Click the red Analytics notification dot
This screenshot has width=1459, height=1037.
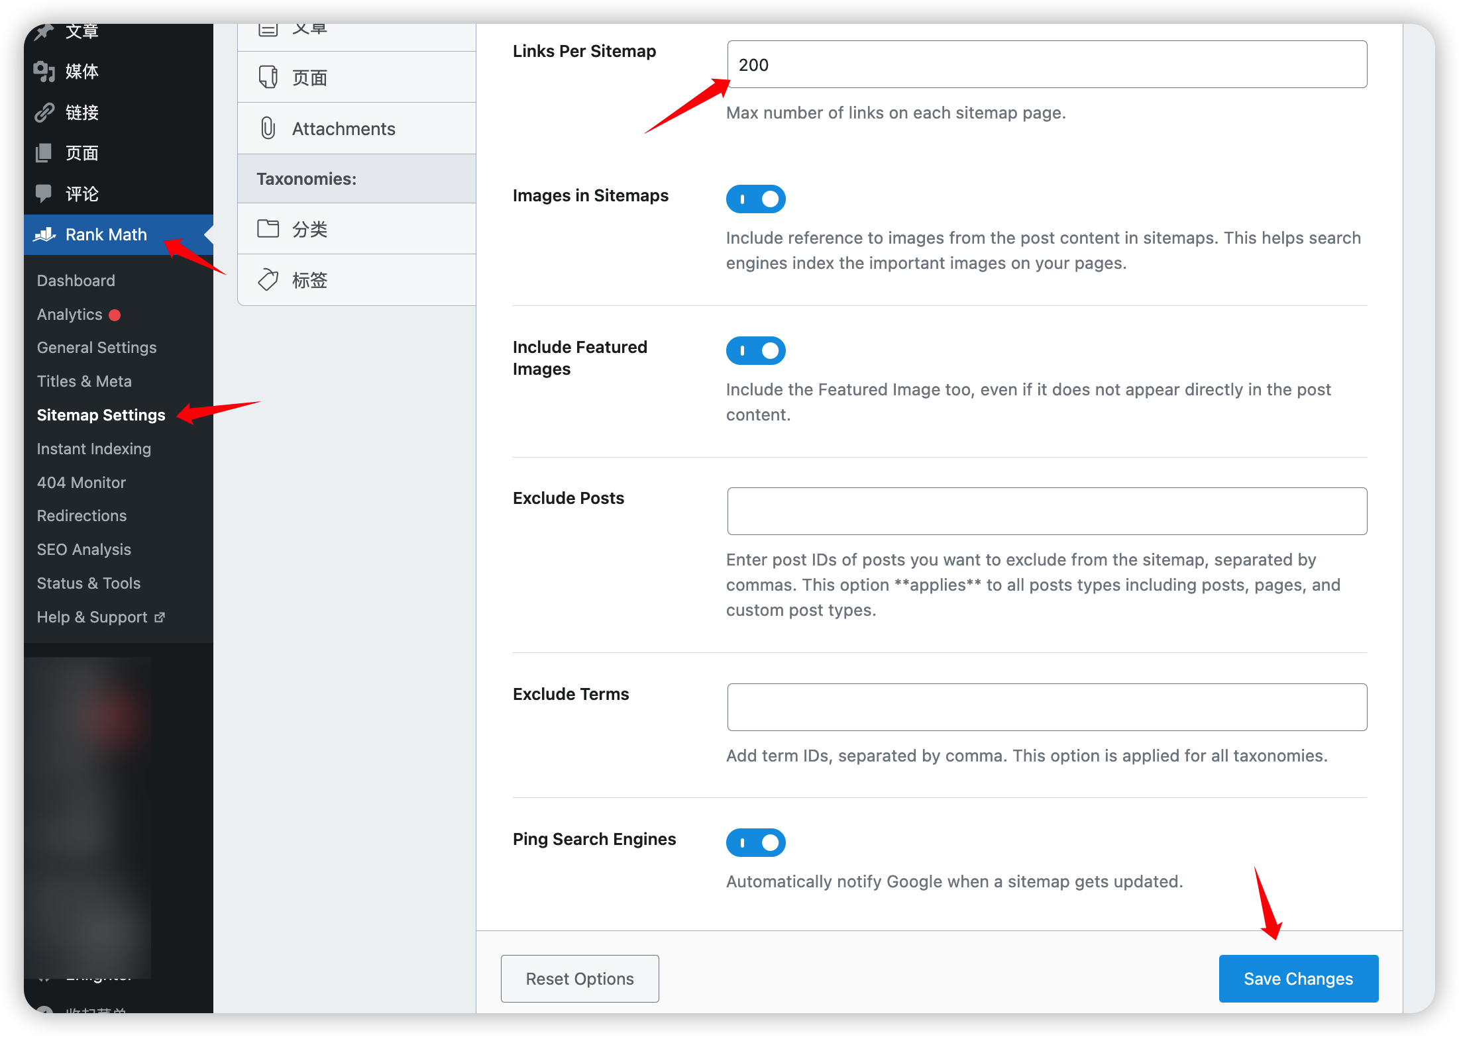(115, 315)
